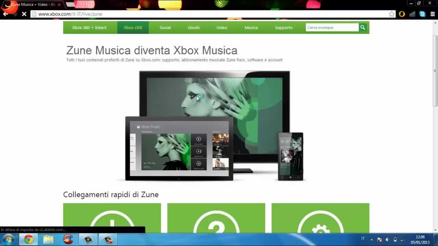The width and height of the screenshot is (438, 246).
Task: Open the orange ring extension icon
Action: 402,14
